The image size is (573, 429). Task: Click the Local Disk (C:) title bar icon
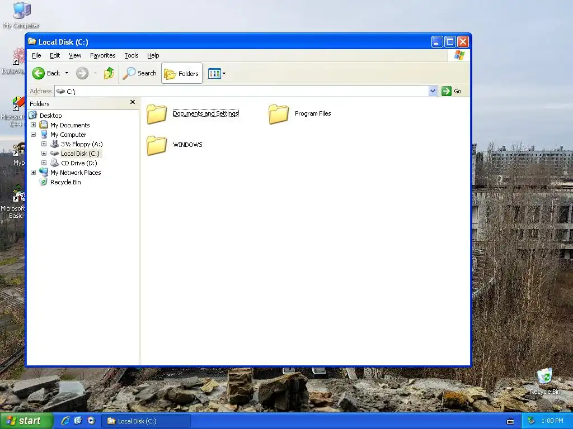click(x=32, y=41)
